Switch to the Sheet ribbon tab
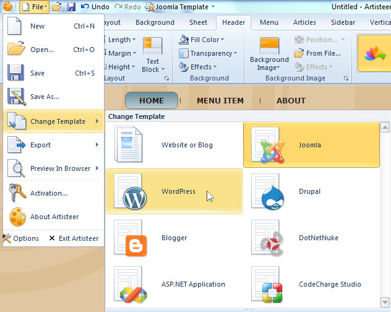 198,22
